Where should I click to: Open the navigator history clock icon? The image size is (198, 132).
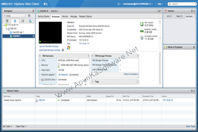click(29, 16)
